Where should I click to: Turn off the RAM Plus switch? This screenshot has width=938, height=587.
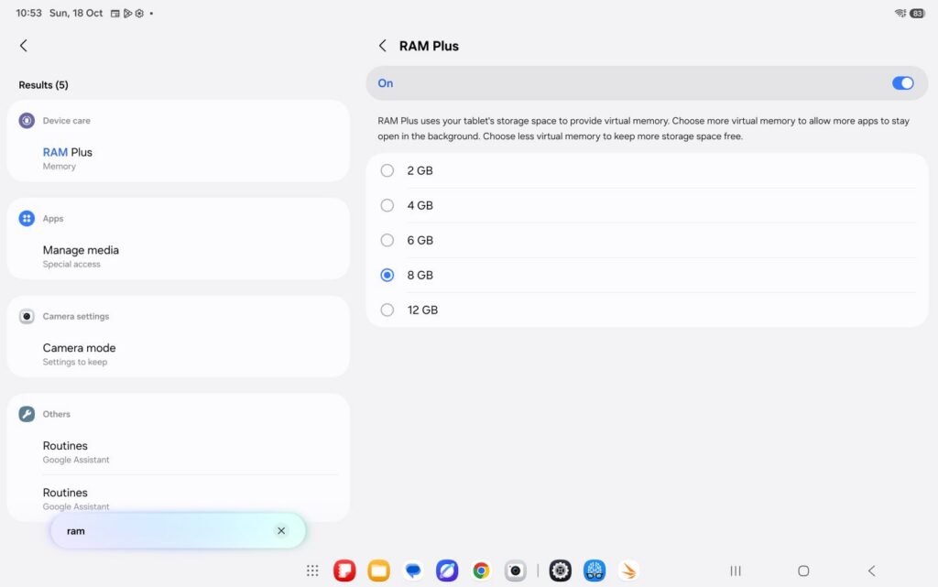902,83
